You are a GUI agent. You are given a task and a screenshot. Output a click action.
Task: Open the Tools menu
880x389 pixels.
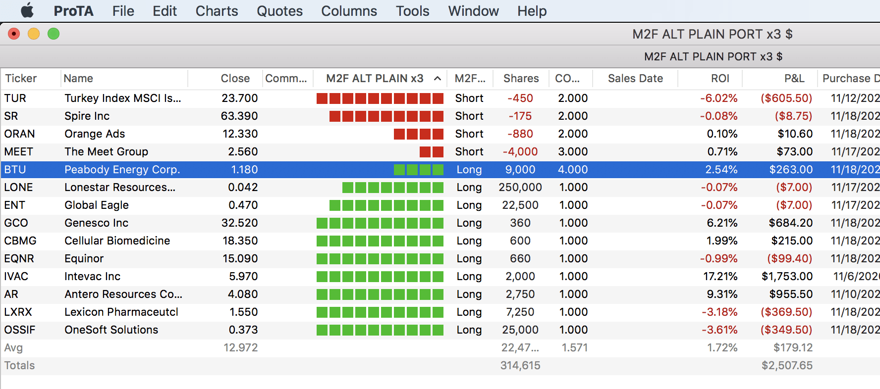412,11
